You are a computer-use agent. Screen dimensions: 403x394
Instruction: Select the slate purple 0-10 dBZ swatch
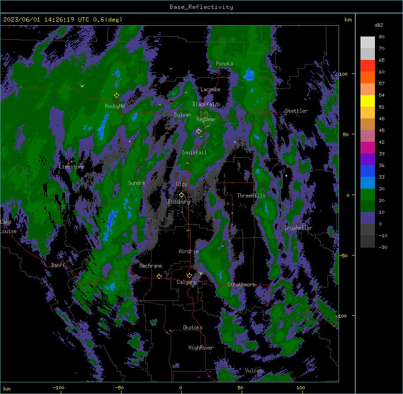tap(367, 218)
